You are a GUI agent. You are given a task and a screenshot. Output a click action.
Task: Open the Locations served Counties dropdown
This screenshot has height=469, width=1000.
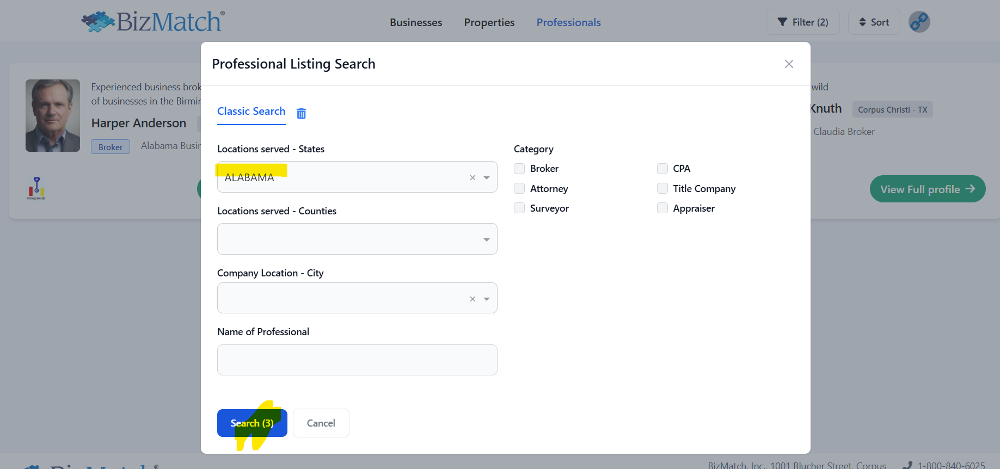357,239
